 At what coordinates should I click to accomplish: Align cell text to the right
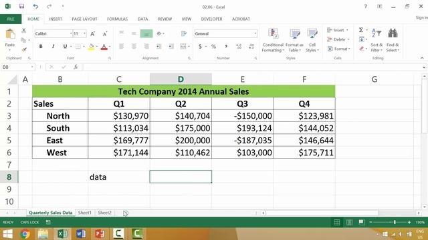pyautogui.click(x=146, y=47)
